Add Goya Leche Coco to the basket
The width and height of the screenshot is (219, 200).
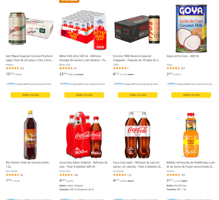(191, 95)
